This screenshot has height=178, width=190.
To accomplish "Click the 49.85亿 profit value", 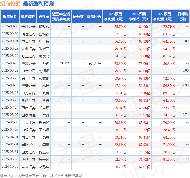I will tap(120, 71).
